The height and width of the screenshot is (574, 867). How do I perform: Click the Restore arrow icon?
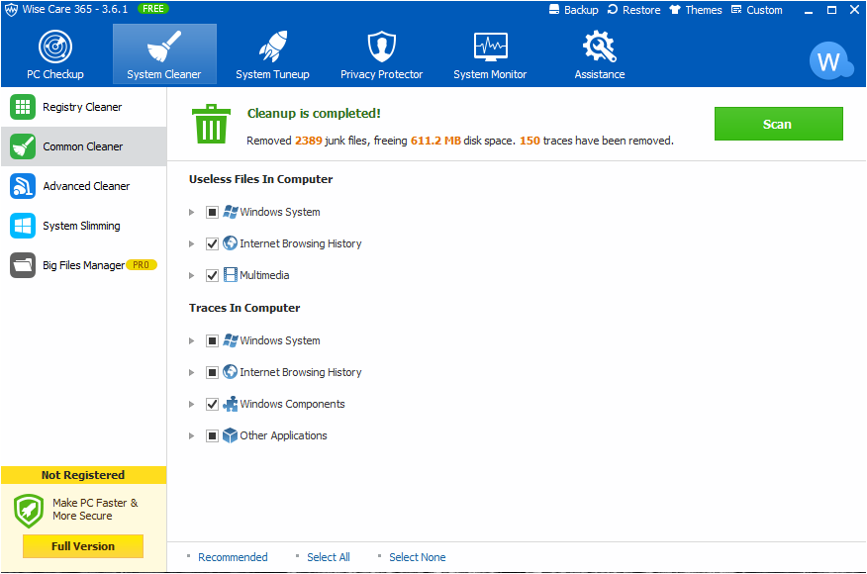point(613,9)
